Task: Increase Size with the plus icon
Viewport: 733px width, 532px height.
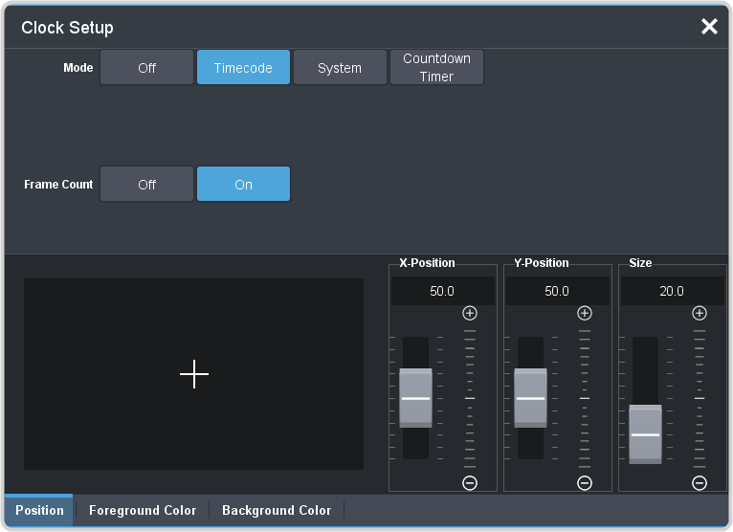Action: (x=700, y=313)
